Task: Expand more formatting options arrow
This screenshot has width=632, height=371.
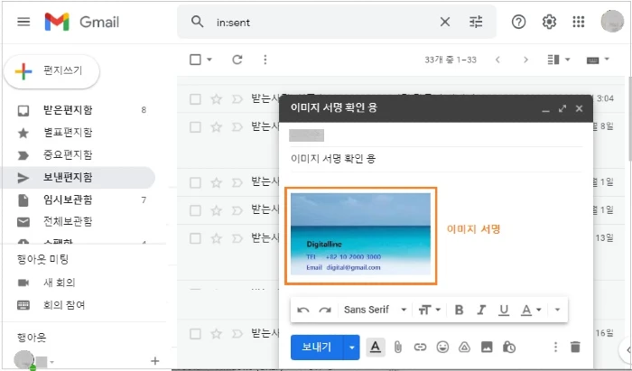Action: point(557,310)
